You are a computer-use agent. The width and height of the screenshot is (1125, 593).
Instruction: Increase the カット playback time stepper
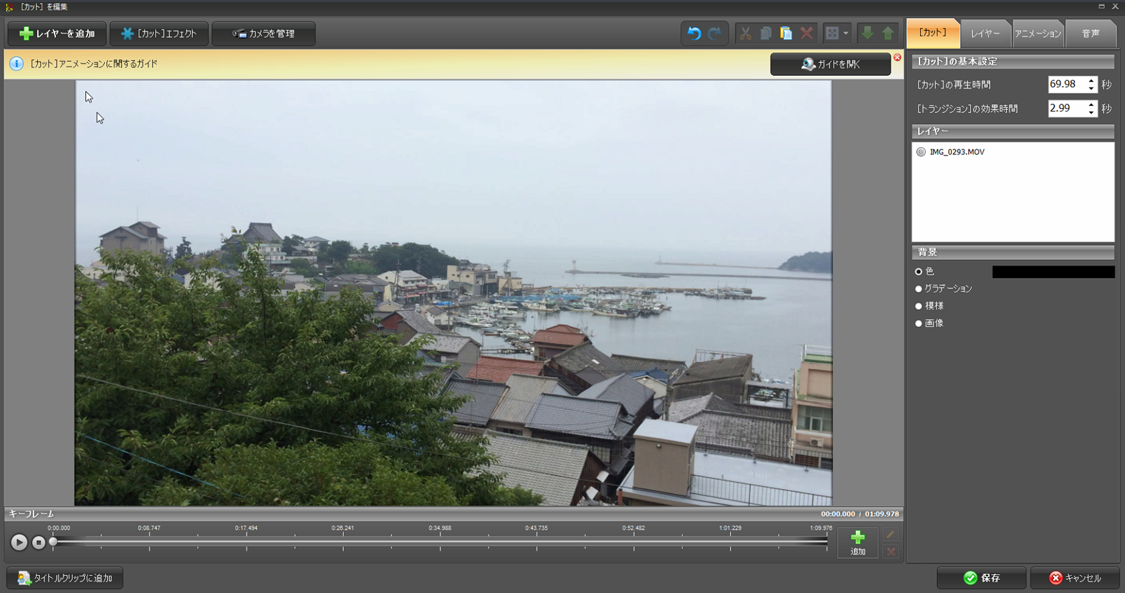click(1091, 80)
